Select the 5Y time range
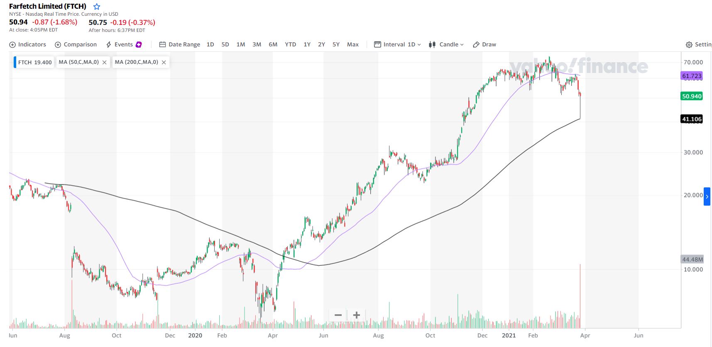Image resolution: width=712 pixels, height=347 pixels. coord(336,44)
